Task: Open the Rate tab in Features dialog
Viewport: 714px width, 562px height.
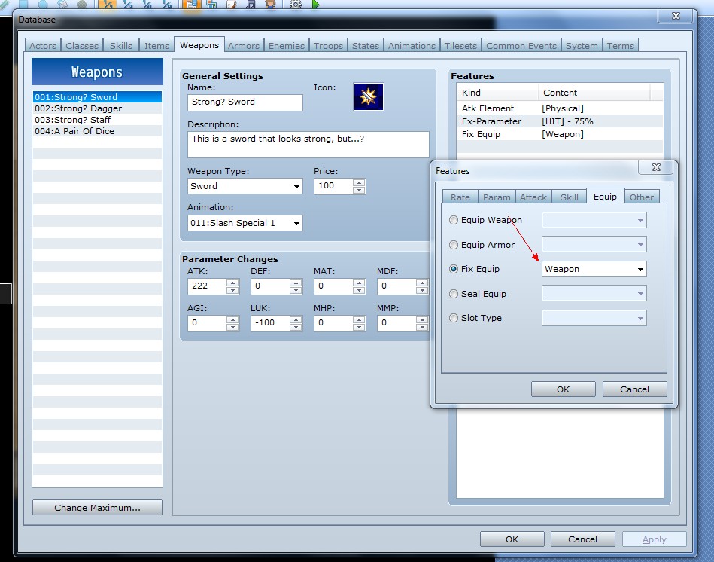Action: [x=460, y=197]
